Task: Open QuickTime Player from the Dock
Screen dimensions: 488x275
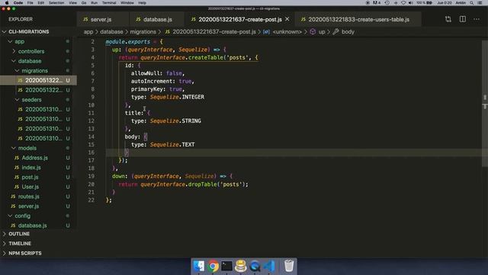Action: tap(255, 266)
